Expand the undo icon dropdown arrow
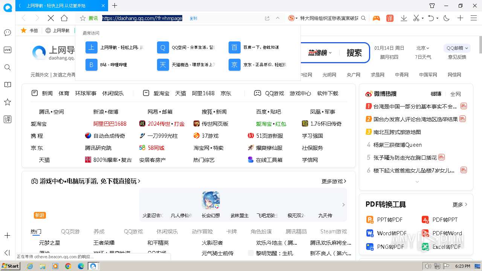482x271 pixels. 437,18
